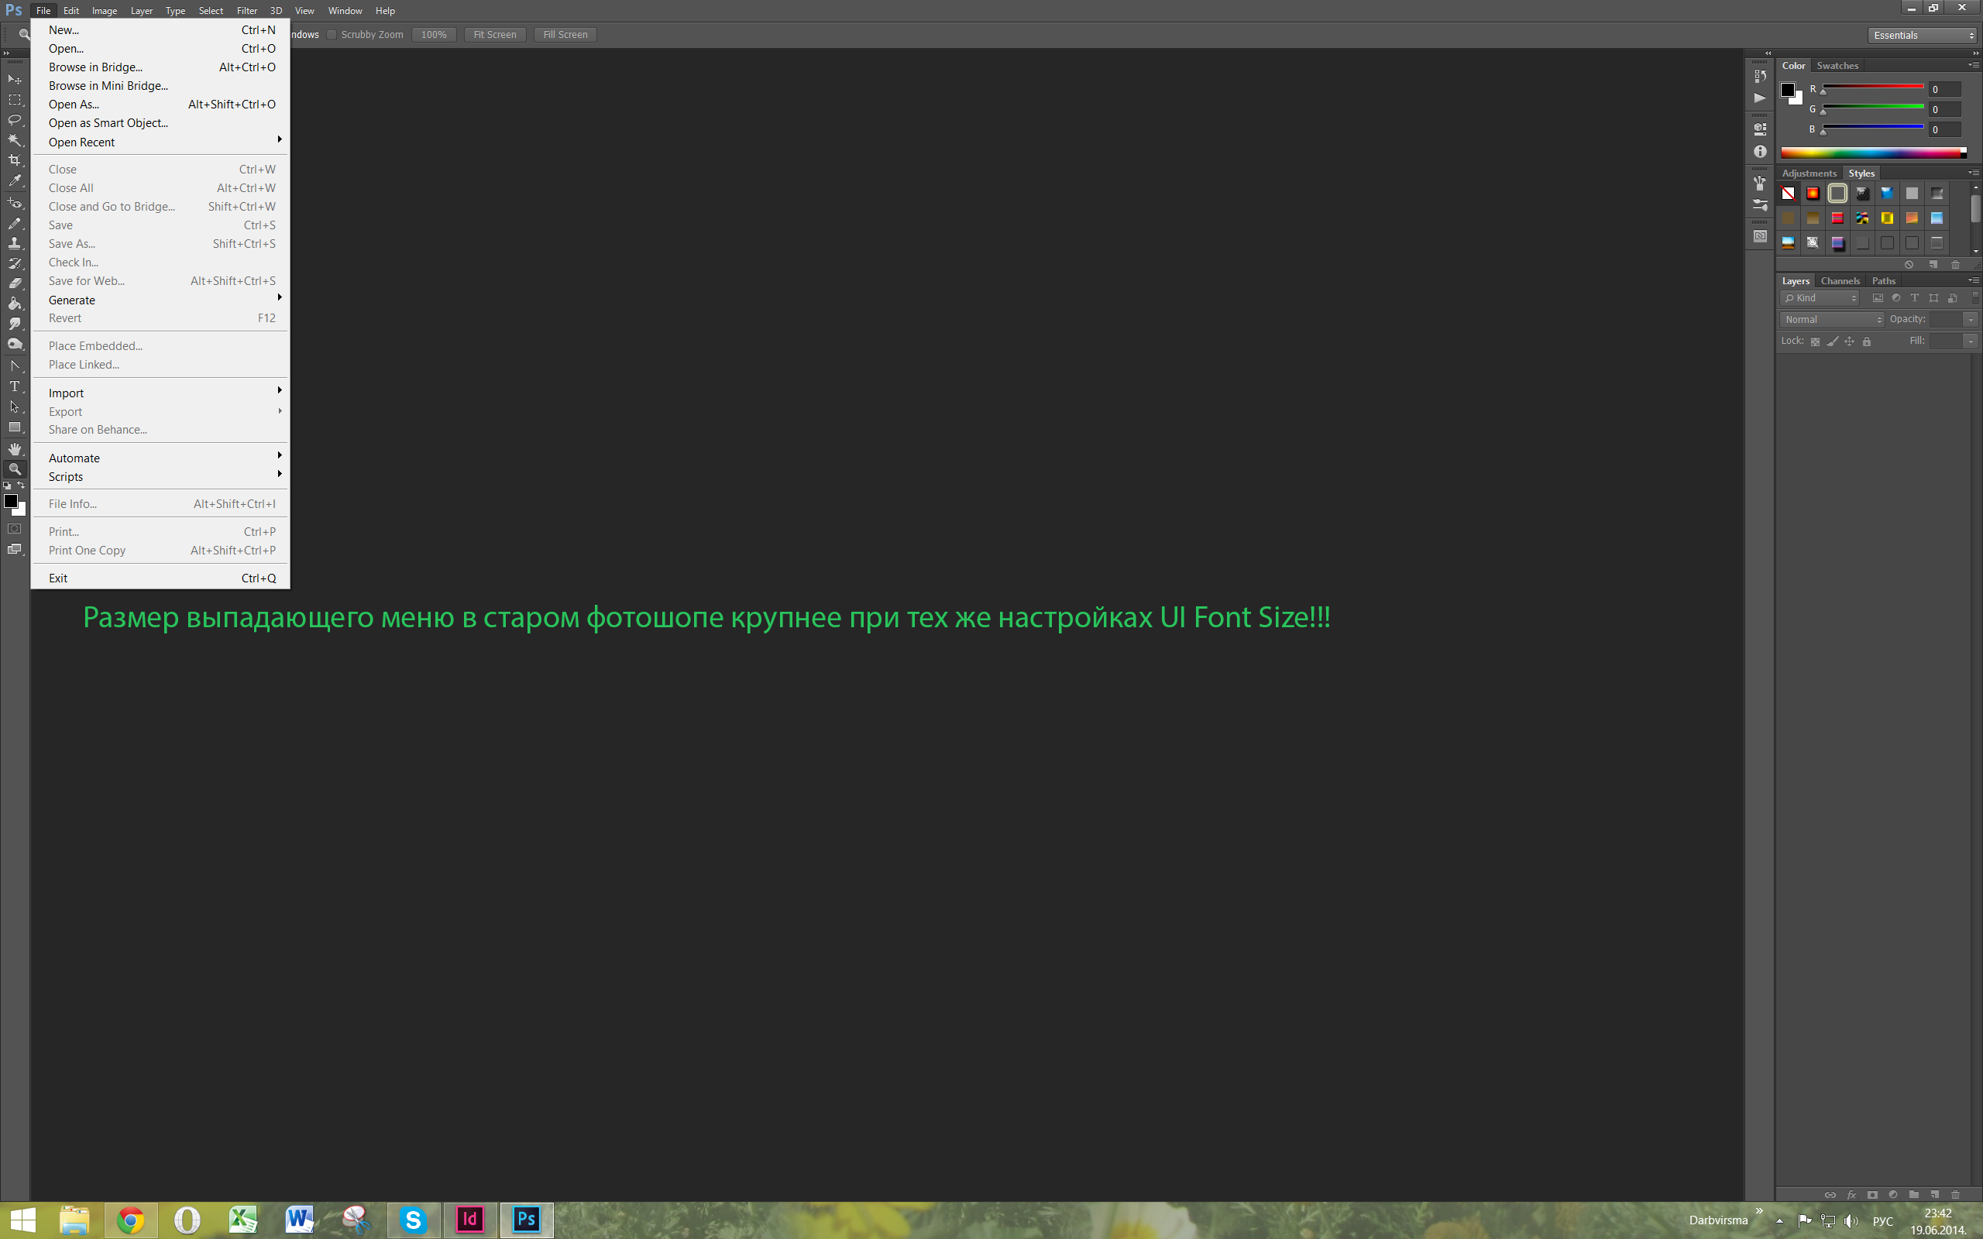Screen dimensions: 1983x1239
Task: Toggle filter for pixel layers
Action: 1878,298
